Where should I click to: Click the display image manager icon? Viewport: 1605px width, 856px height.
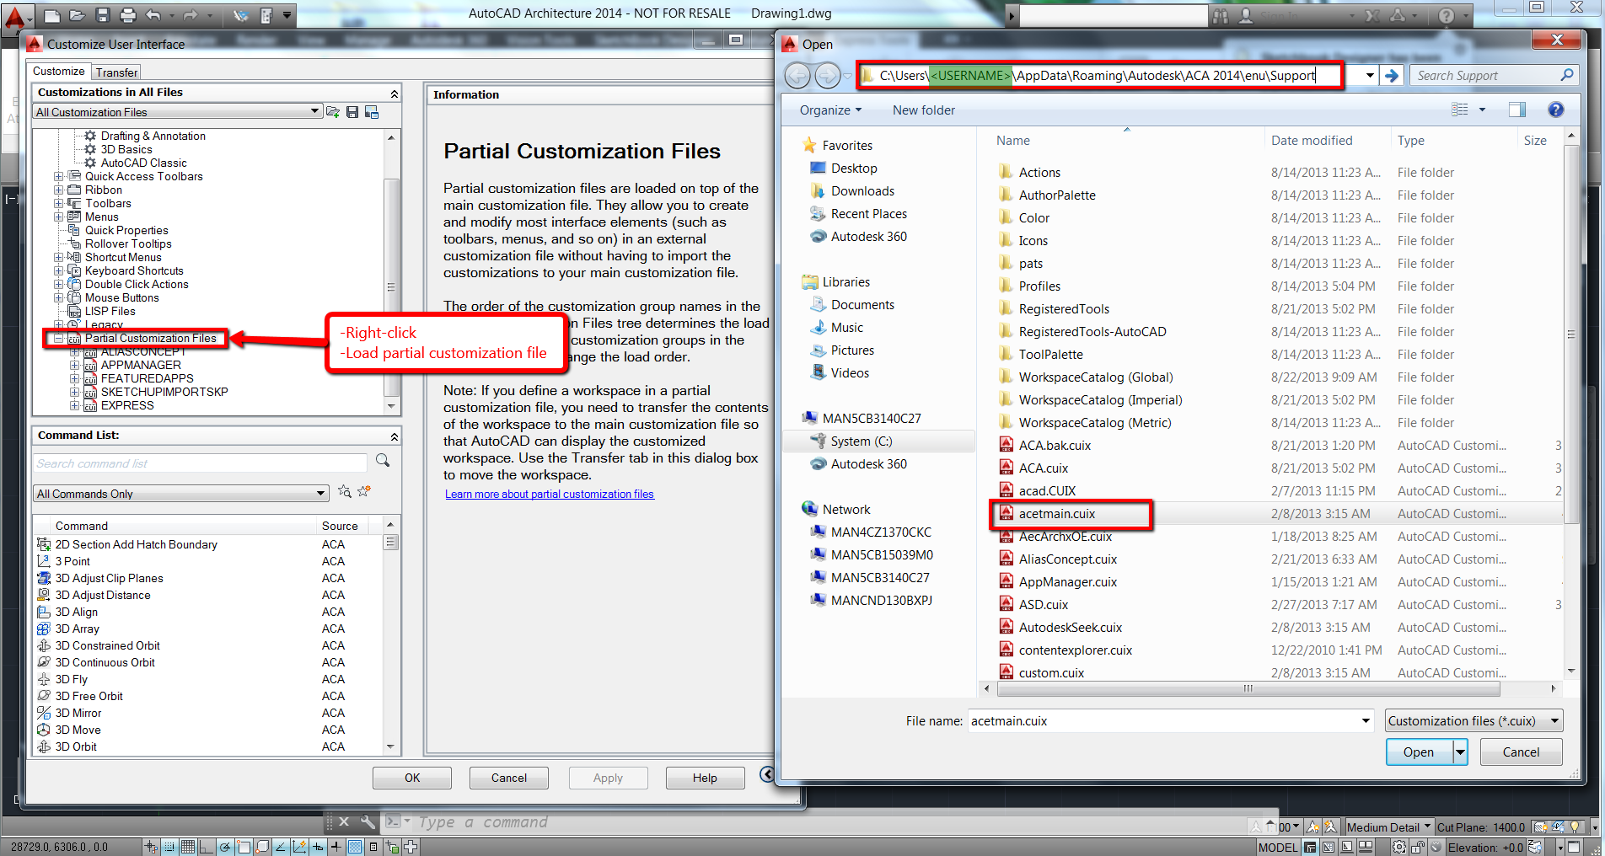372,112
